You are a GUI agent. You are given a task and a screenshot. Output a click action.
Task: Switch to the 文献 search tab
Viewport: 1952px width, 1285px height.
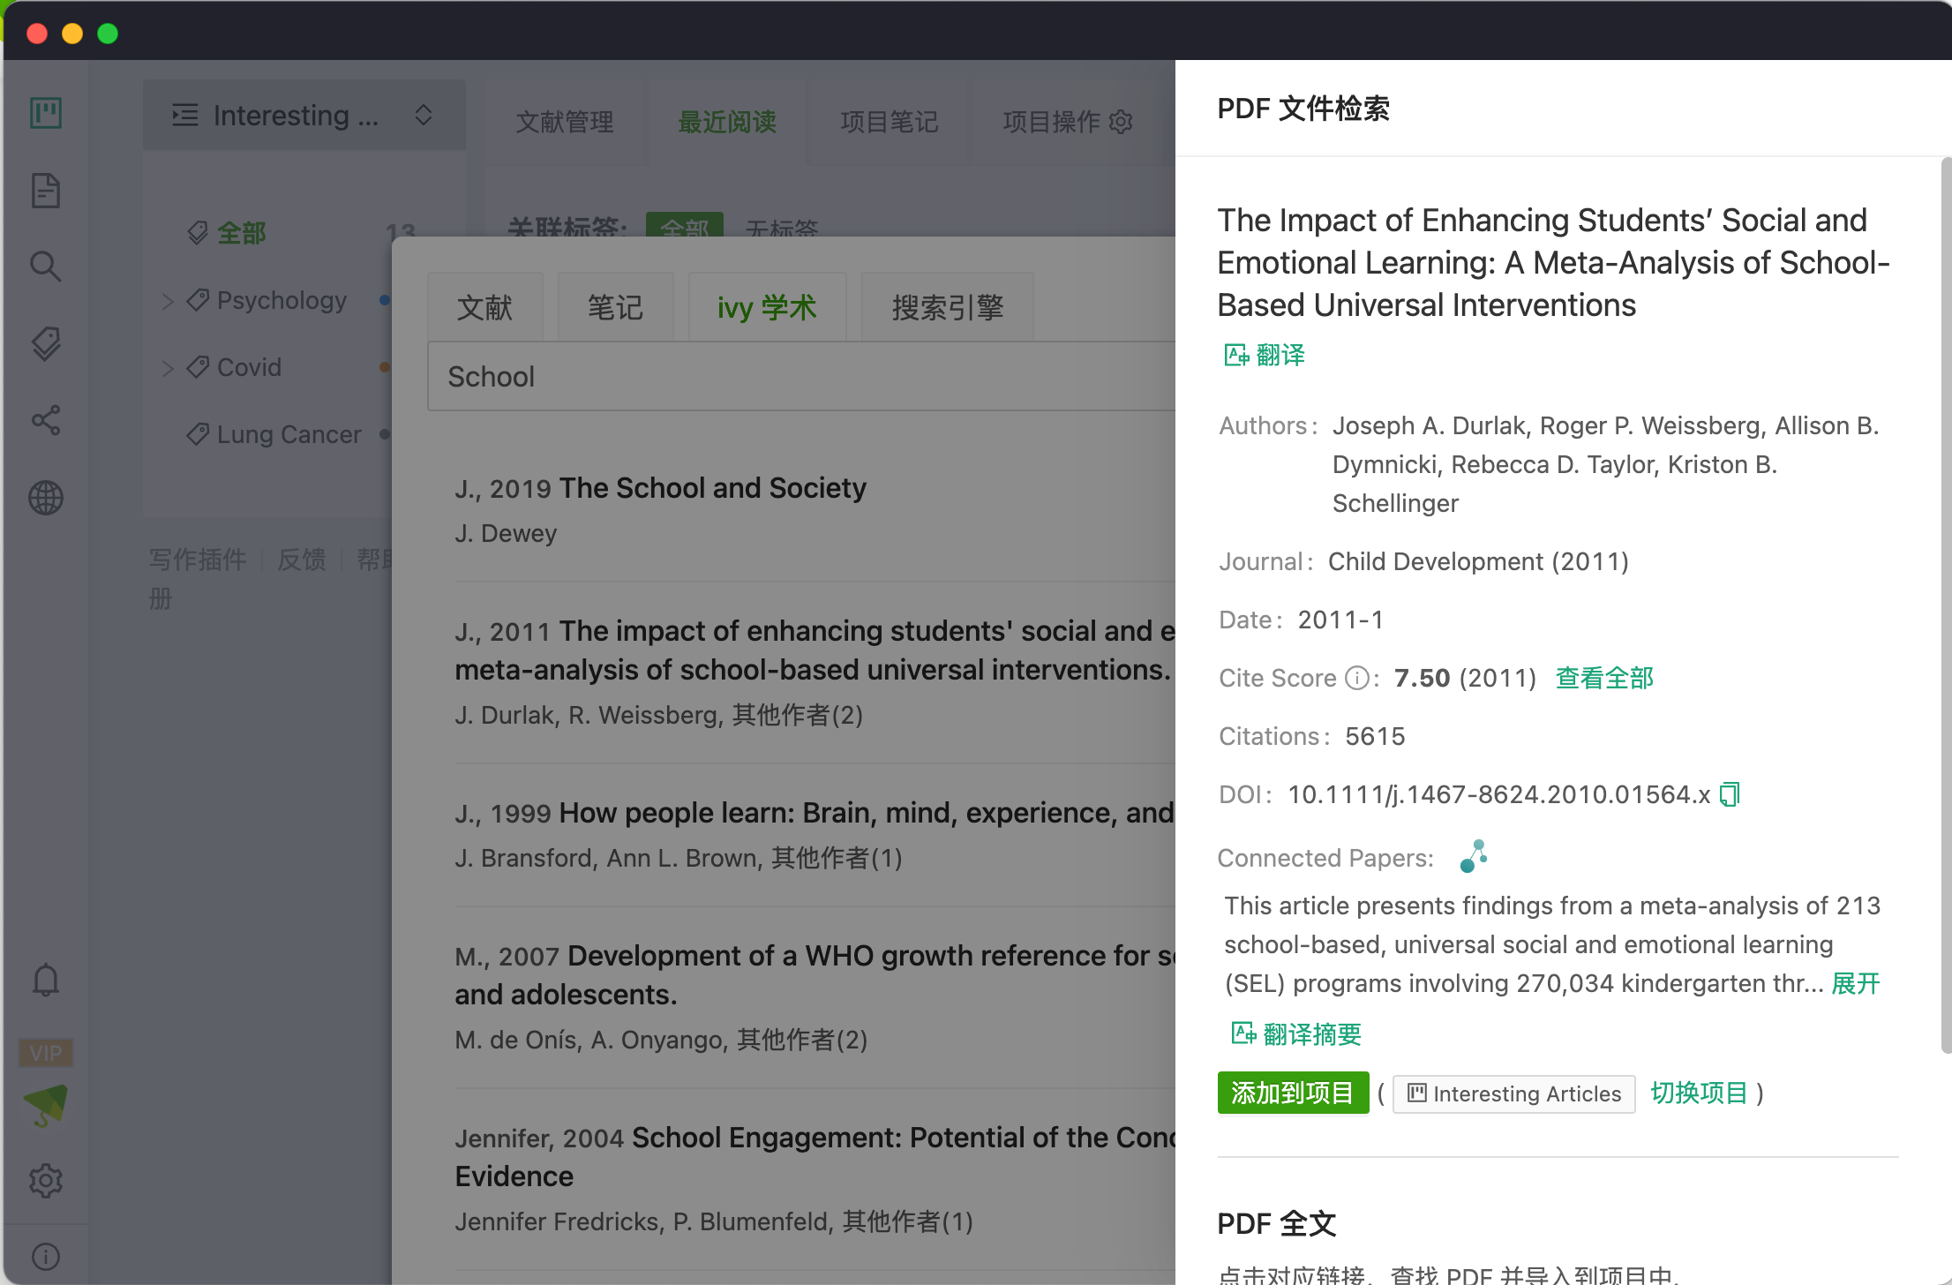click(484, 307)
